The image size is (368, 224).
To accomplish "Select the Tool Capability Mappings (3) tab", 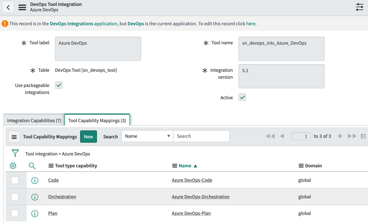I will click(97, 120).
